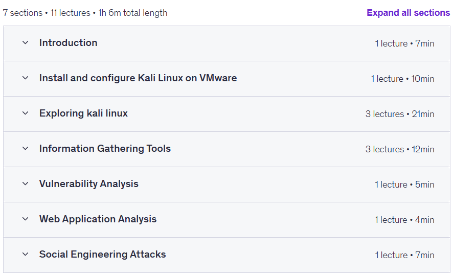Expand Web Application Analysis chevron icon
This screenshot has width=453, height=276.
pyautogui.click(x=26, y=219)
